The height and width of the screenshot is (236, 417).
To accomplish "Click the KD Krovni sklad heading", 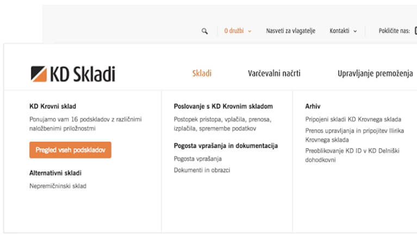I will (x=53, y=106).
